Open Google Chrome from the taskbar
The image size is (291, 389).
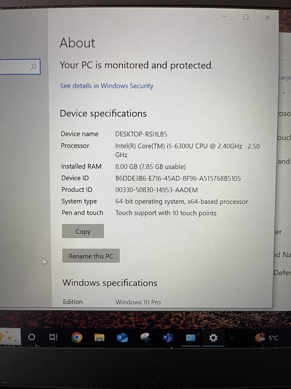77,337
